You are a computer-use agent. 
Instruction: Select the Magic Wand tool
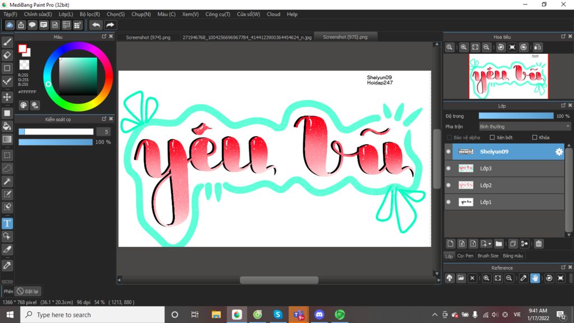[7, 181]
